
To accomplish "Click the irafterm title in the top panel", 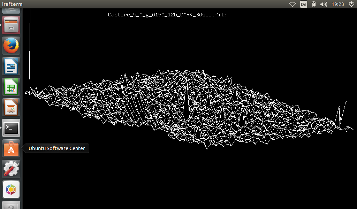I will (13, 4).
